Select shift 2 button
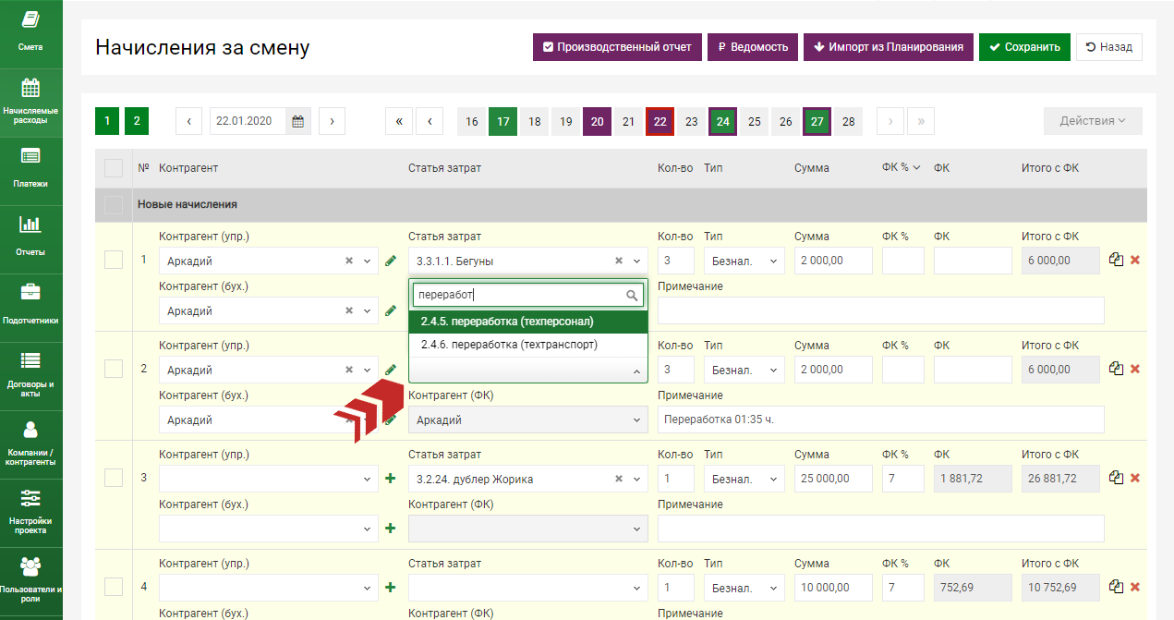Image resolution: width=1174 pixels, height=620 pixels. click(x=137, y=121)
